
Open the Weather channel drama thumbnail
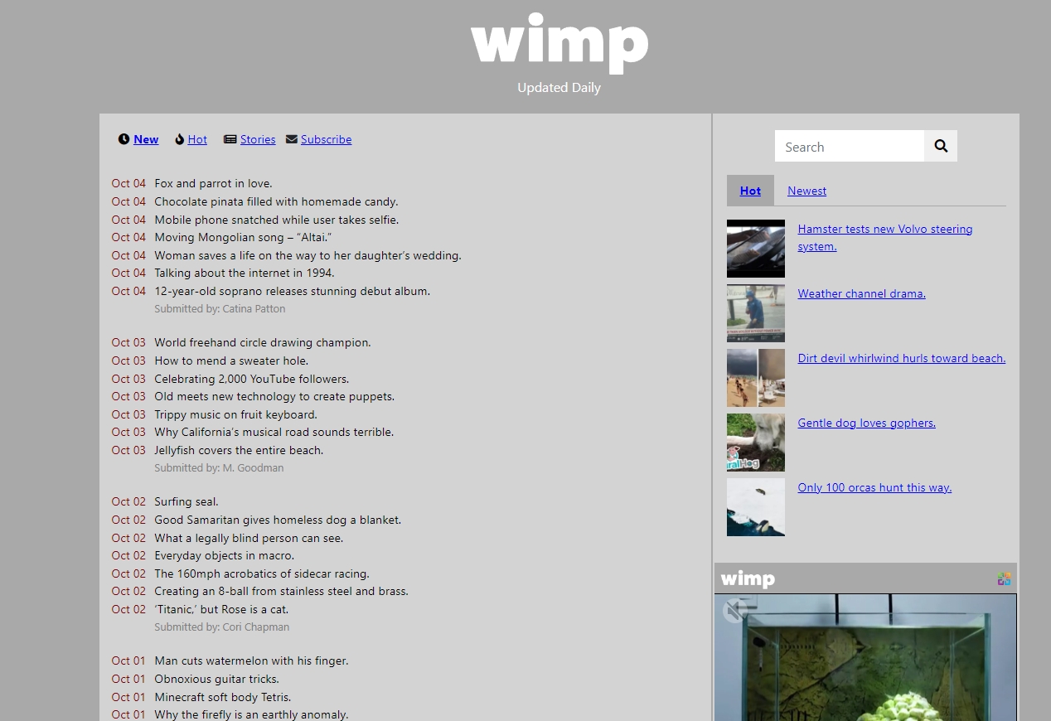click(x=756, y=313)
